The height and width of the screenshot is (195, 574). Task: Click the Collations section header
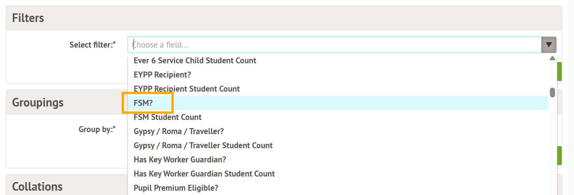(x=38, y=186)
